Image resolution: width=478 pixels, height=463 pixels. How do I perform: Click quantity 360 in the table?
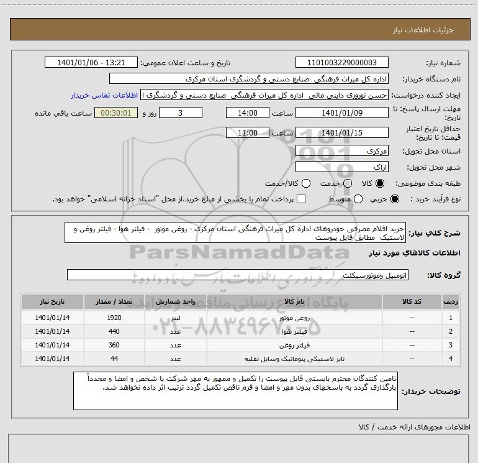coord(114,345)
